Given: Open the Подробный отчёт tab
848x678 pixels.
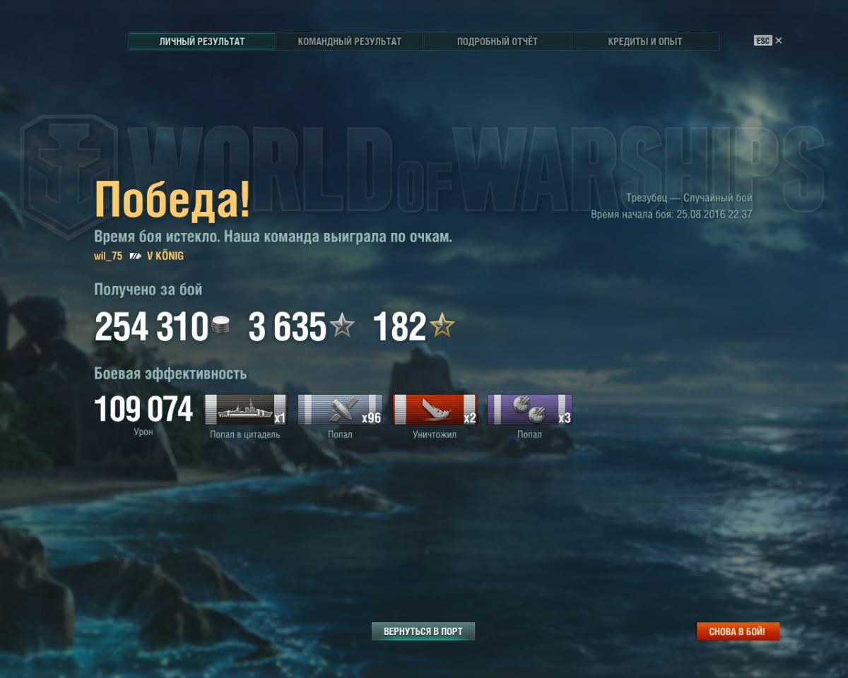Looking at the screenshot, I should coord(497,42).
